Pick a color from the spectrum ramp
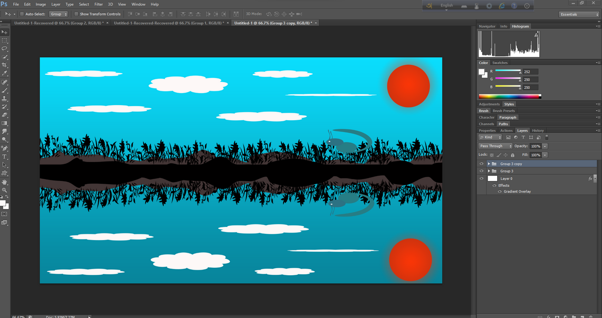602x318 pixels. click(x=510, y=96)
